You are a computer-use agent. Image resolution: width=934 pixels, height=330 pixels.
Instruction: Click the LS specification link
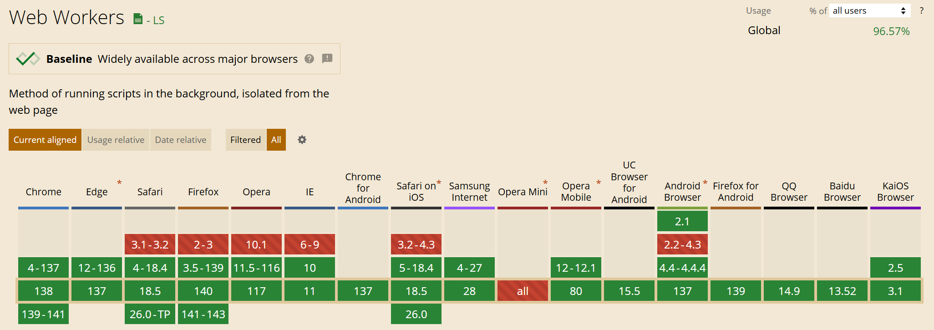pyautogui.click(x=158, y=20)
